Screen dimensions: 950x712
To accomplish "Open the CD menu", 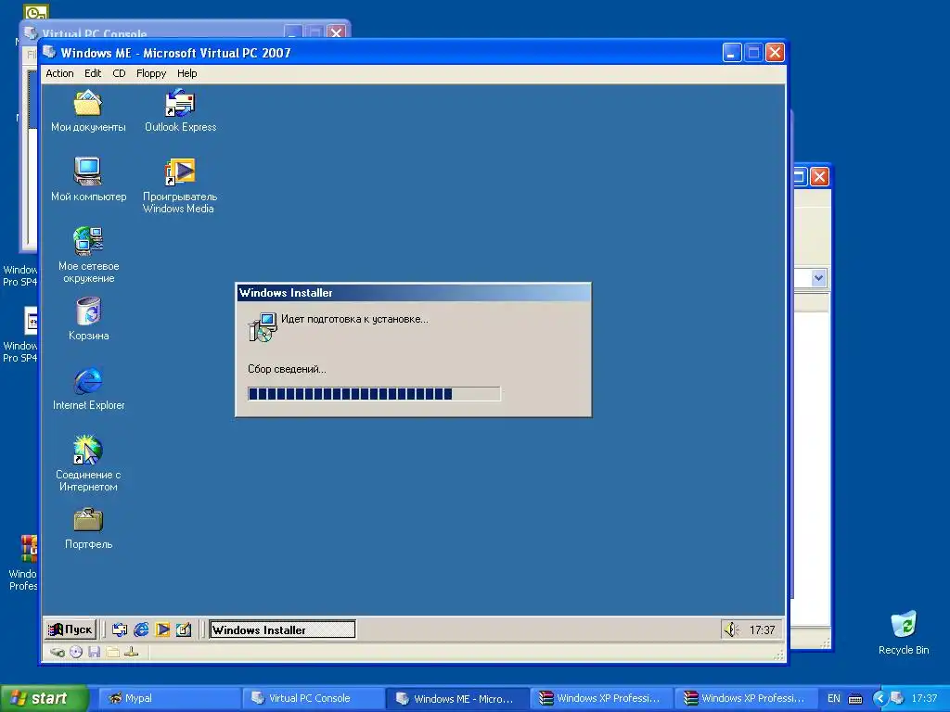I will pyautogui.click(x=119, y=73).
